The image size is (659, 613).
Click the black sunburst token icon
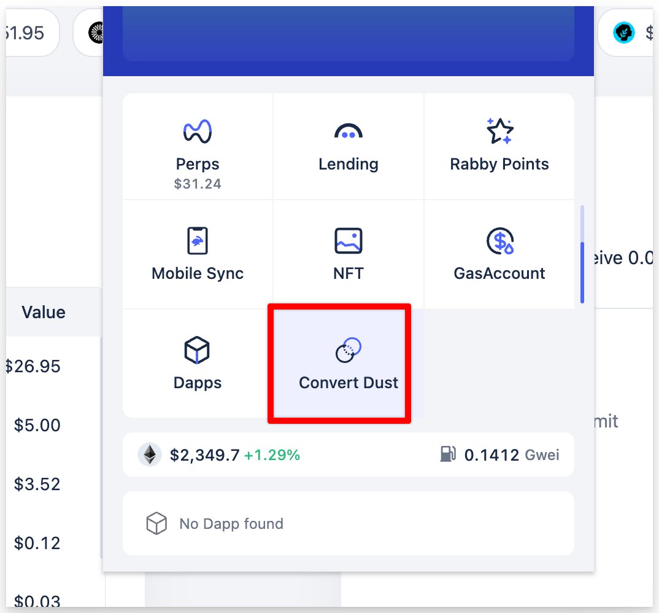[x=96, y=33]
